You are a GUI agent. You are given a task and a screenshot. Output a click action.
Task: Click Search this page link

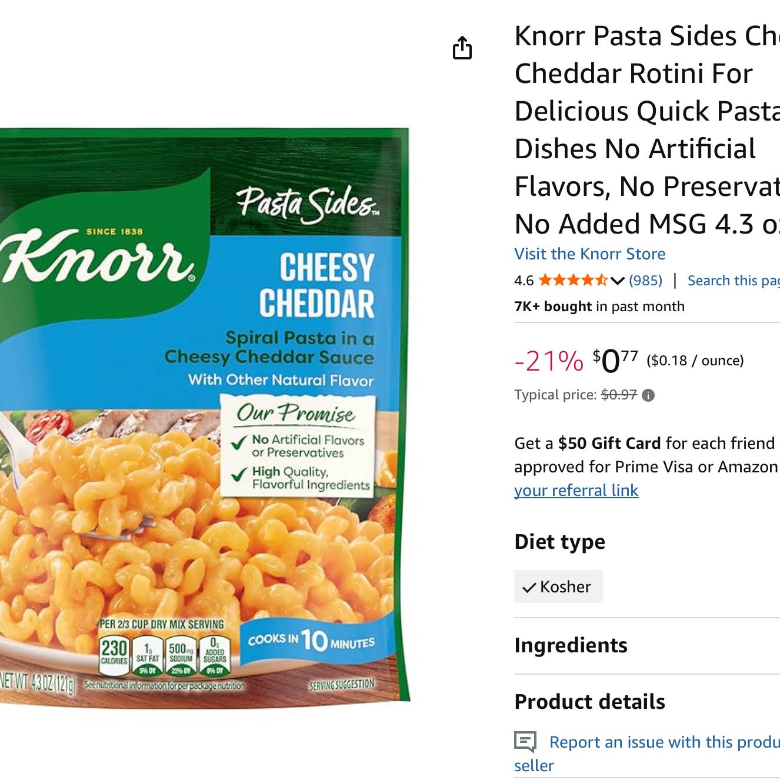pos(734,281)
